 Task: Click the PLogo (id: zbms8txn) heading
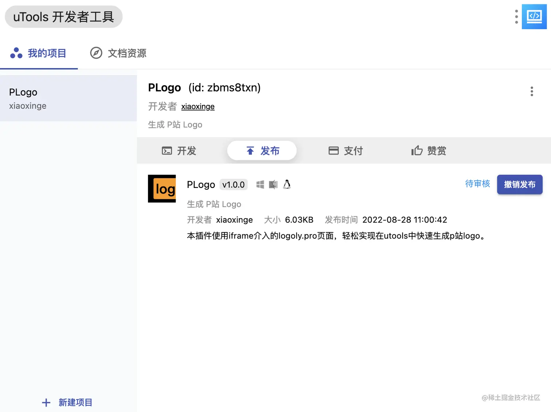click(204, 88)
